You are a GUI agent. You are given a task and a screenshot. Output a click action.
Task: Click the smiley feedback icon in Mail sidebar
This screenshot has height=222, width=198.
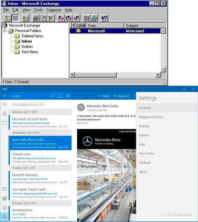[x=4, y=208]
